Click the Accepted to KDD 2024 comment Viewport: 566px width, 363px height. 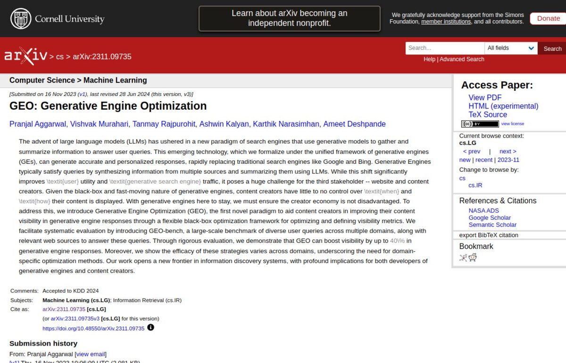pyautogui.click(x=71, y=291)
